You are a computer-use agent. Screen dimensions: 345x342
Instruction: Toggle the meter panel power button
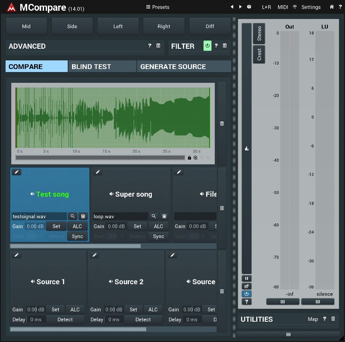[247, 294]
